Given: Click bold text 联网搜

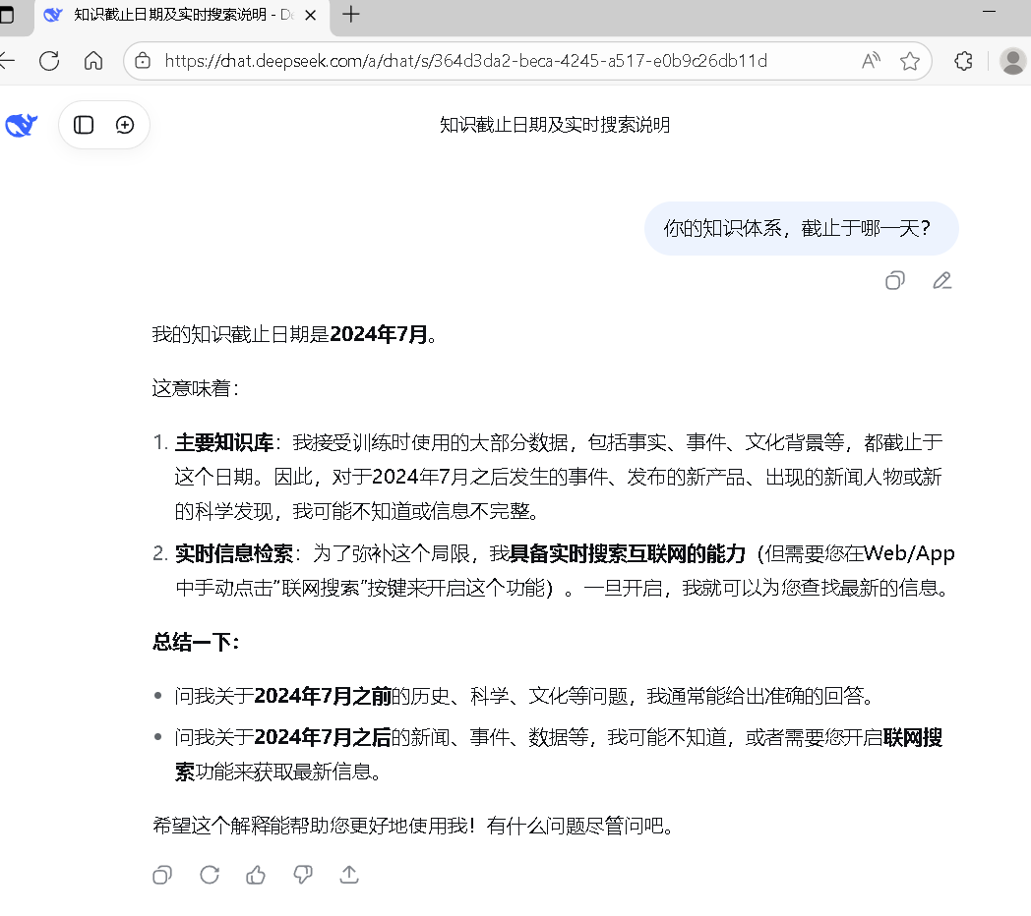Looking at the screenshot, I should [913, 737].
